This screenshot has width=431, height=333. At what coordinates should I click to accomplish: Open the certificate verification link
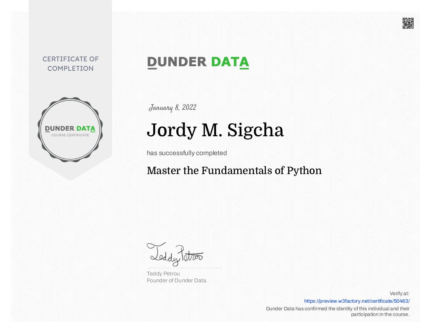tap(356, 300)
